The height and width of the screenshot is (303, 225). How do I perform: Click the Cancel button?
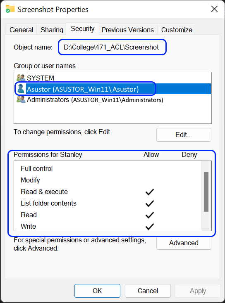tap(148, 291)
